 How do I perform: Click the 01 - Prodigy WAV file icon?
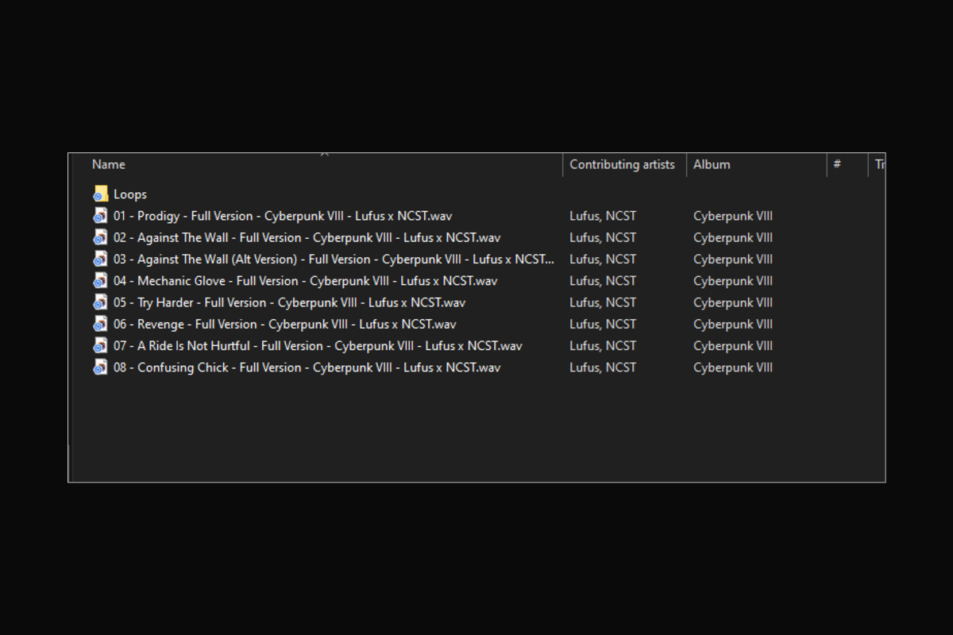coord(100,216)
